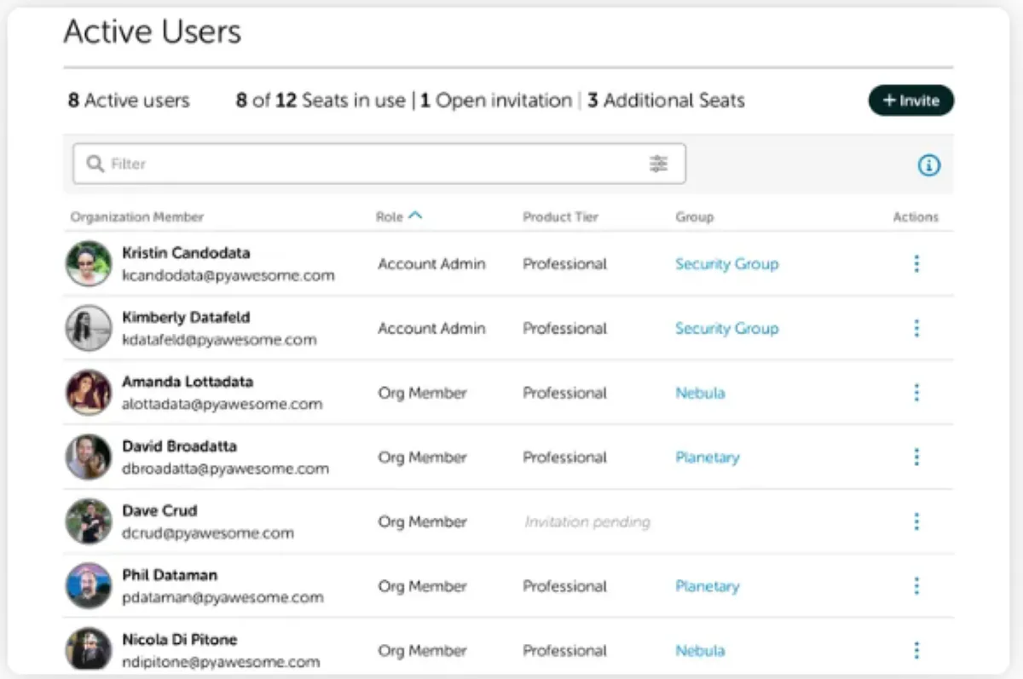This screenshot has width=1023, height=679.
Task: Click the blue info icon
Action: pyautogui.click(x=928, y=165)
